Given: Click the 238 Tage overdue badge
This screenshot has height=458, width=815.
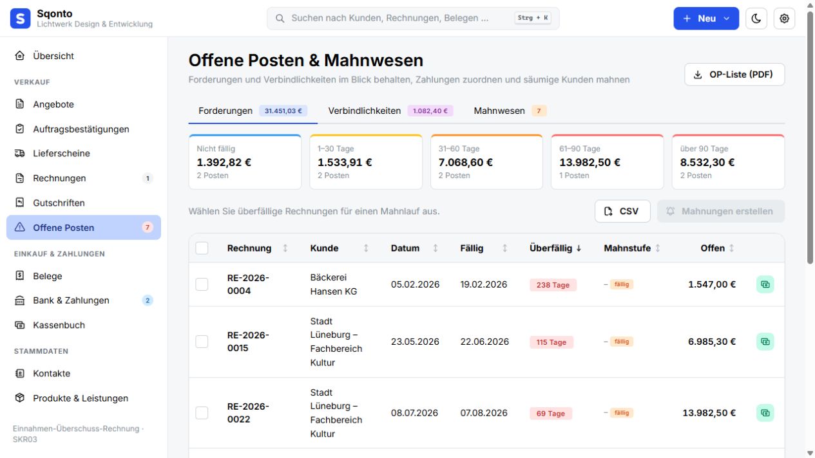Looking at the screenshot, I should (x=553, y=285).
